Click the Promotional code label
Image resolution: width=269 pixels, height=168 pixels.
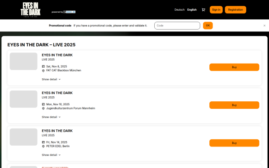point(60,26)
